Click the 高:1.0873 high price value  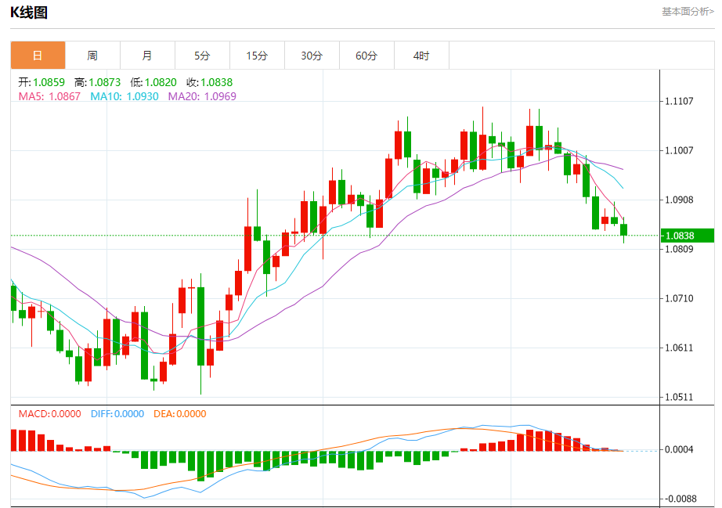click(x=98, y=82)
